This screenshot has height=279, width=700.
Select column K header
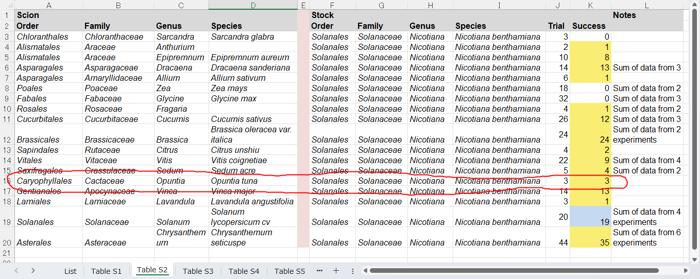(x=590, y=5)
